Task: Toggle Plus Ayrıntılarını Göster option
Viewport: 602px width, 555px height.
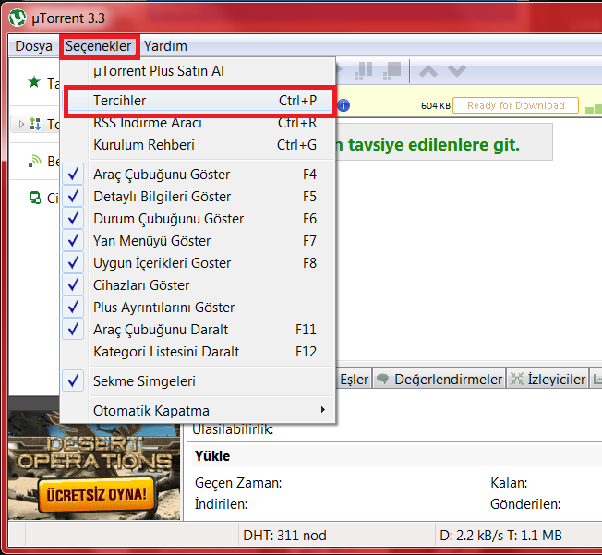Action: pos(199,308)
